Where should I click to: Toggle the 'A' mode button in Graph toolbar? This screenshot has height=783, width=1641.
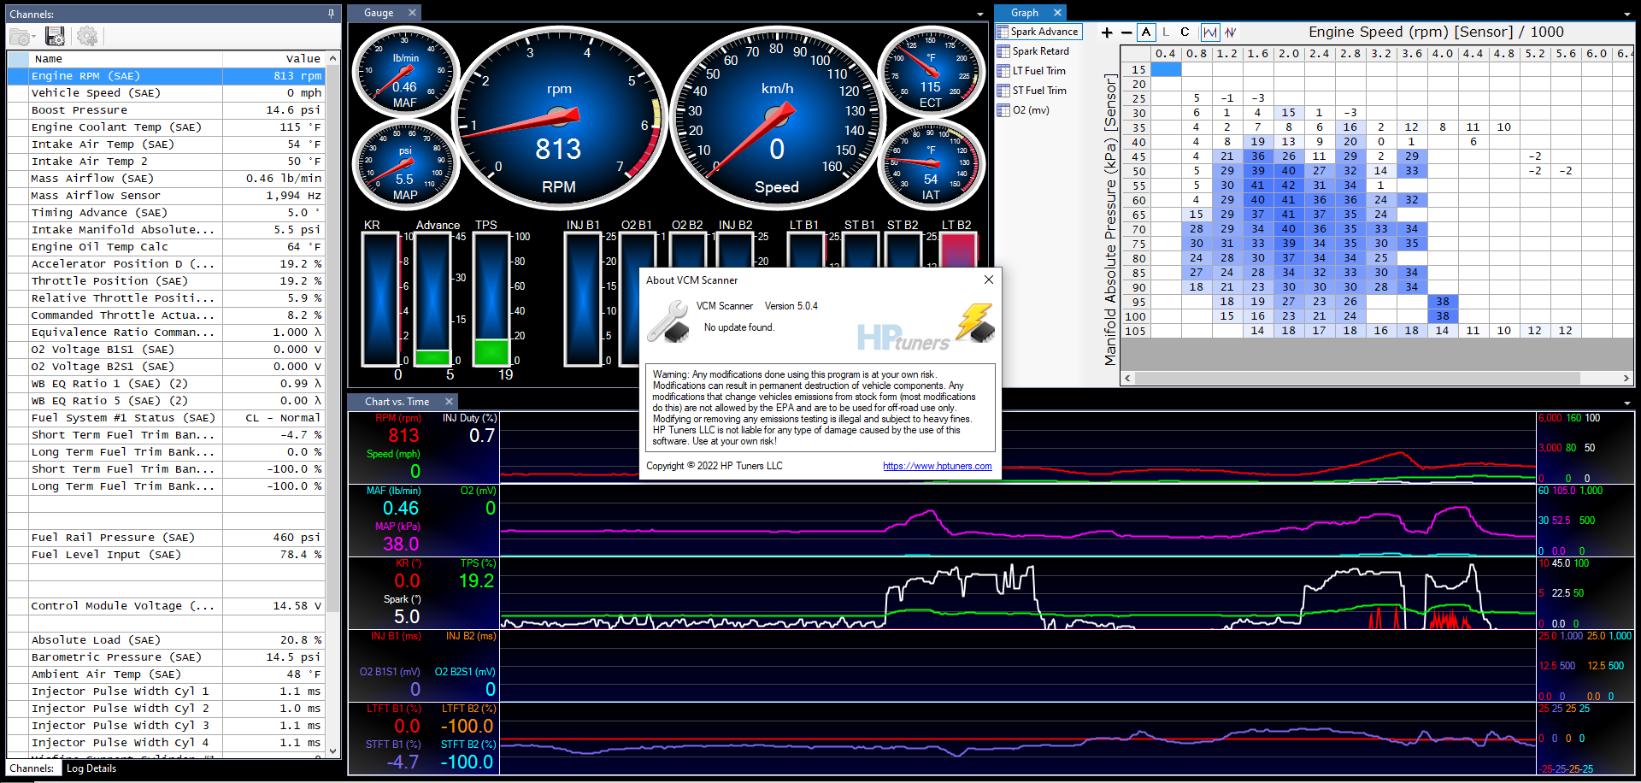(1146, 32)
